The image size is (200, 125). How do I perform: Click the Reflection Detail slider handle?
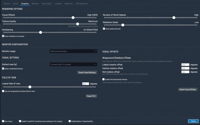pos(123,25)
